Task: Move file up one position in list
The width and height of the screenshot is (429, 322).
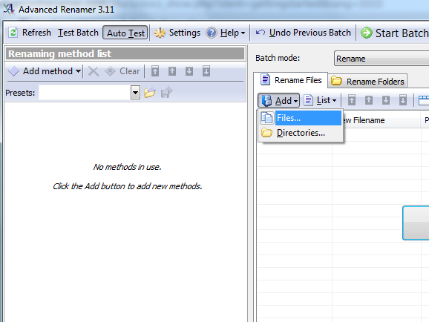Action: coord(369,100)
